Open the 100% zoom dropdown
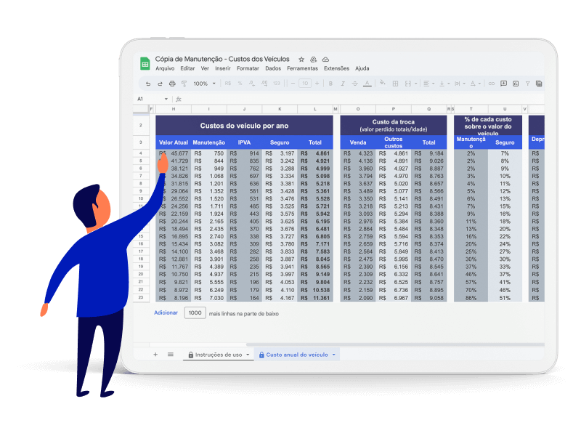Screen dimensions: 573x436 [204, 84]
